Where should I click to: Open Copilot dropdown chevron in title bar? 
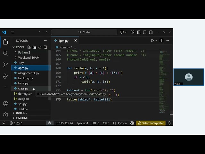pyautogui.click(x=126, y=32)
